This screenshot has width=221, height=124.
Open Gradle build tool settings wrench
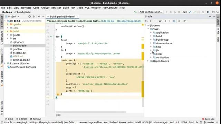click(x=184, y=21)
